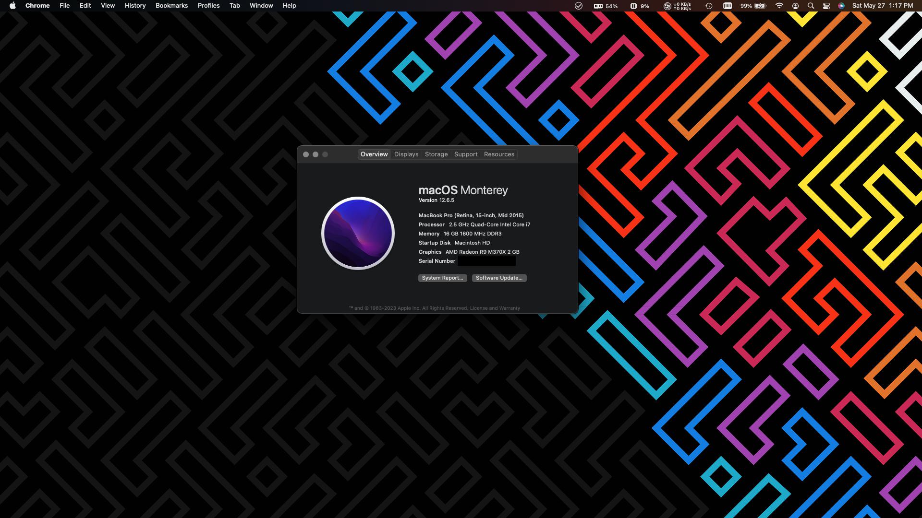Image resolution: width=922 pixels, height=518 pixels.
Task: Switch to the Overview tab
Action: click(x=374, y=154)
